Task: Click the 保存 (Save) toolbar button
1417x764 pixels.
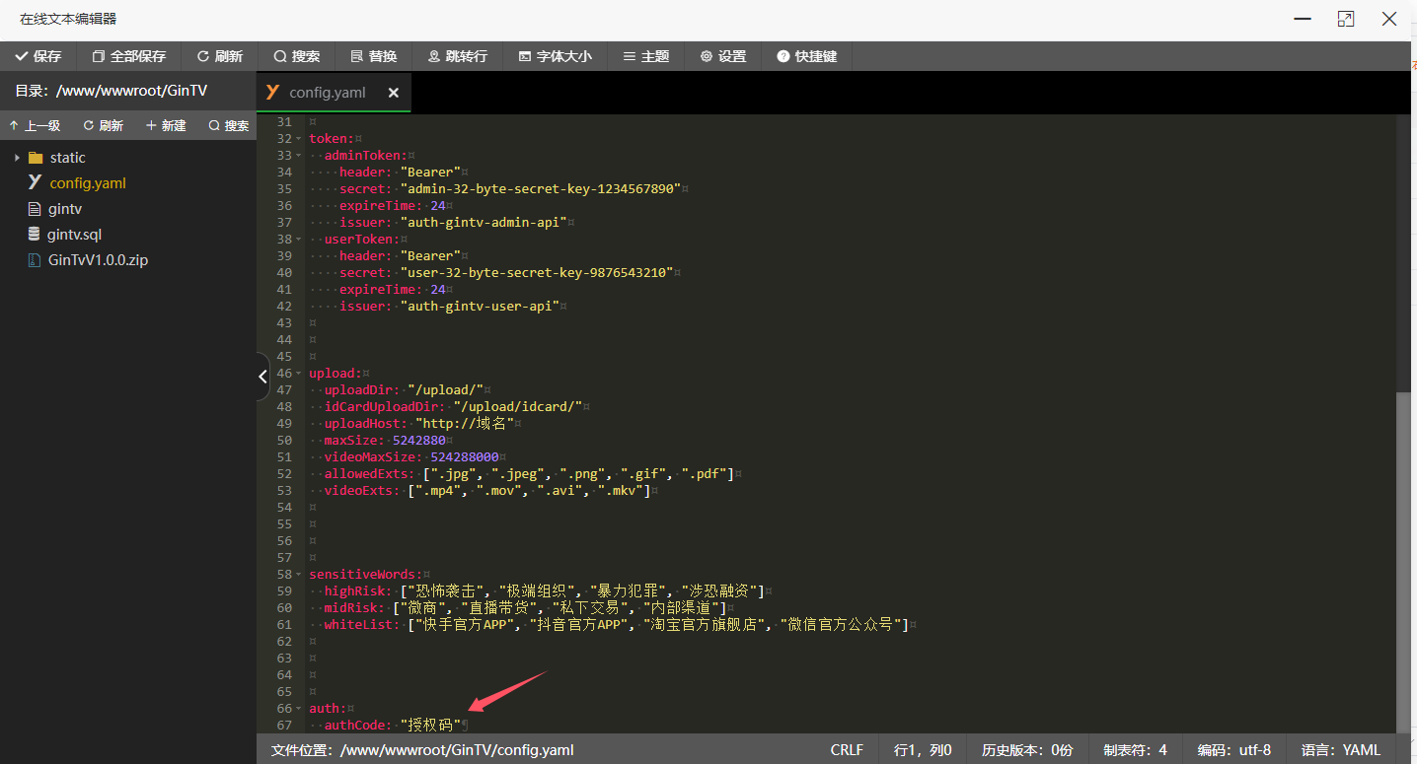Action: tap(38, 56)
